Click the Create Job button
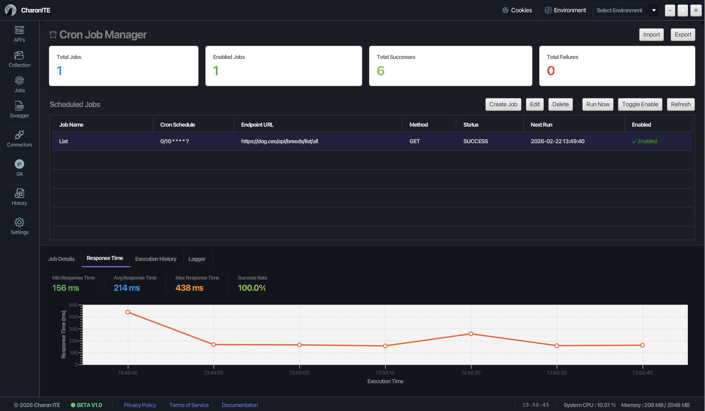The image size is (705, 411). tap(503, 104)
